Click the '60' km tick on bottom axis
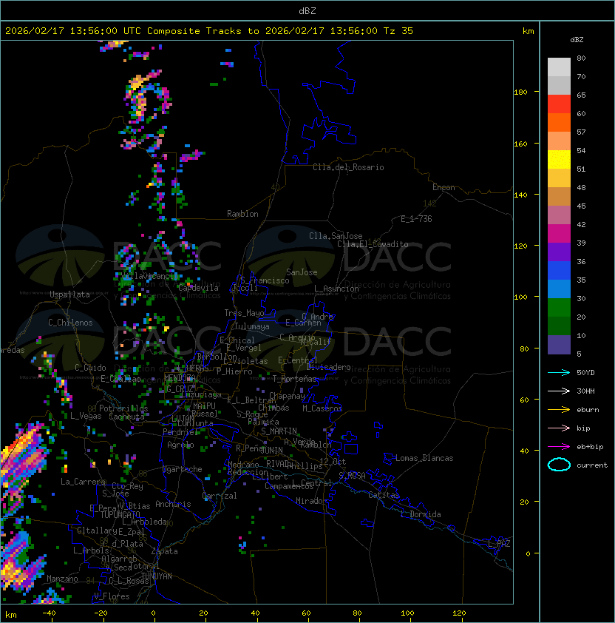Viewport: 615px width, 623px height. [306, 613]
